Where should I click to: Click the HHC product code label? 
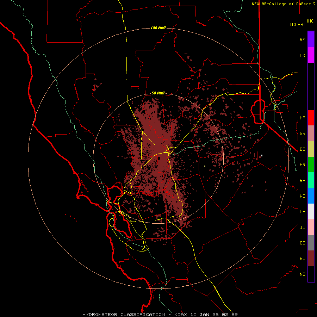pyautogui.click(x=309, y=21)
